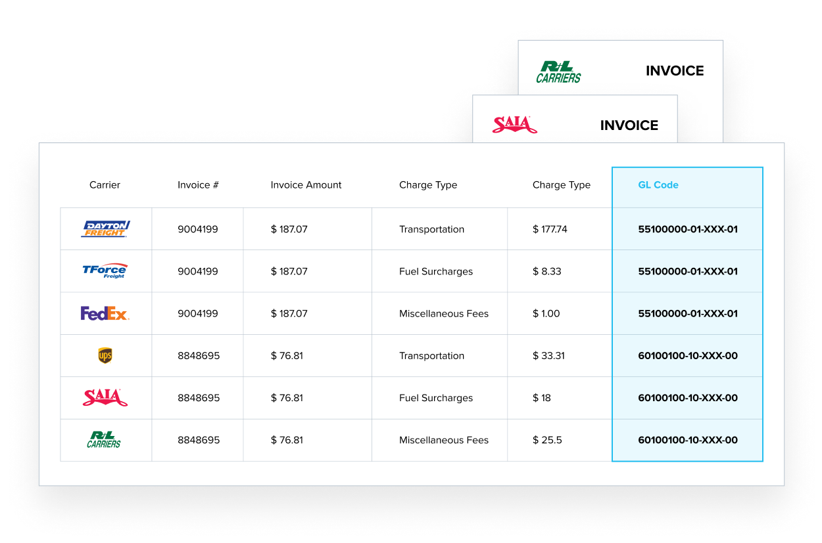822x543 pixels.
Task: Click the INVOICE heading on R+L card
Action: (675, 71)
